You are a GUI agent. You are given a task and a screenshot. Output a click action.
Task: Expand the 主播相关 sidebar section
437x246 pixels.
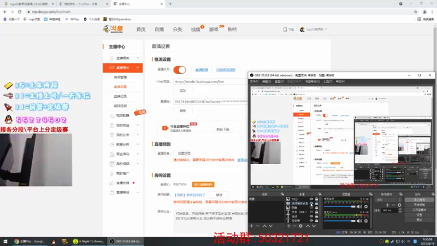pyautogui.click(x=138, y=58)
